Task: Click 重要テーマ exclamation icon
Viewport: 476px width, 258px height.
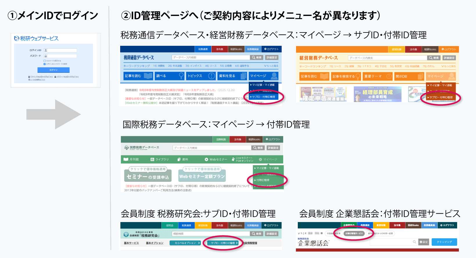Action: pos(389,76)
